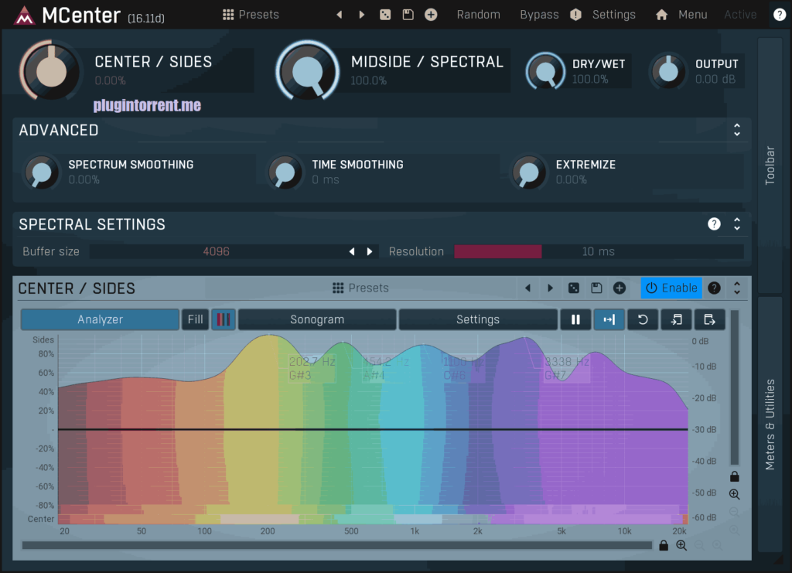This screenshot has width=792, height=573.
Task: Toggle Bypass in the top bar
Action: click(539, 15)
